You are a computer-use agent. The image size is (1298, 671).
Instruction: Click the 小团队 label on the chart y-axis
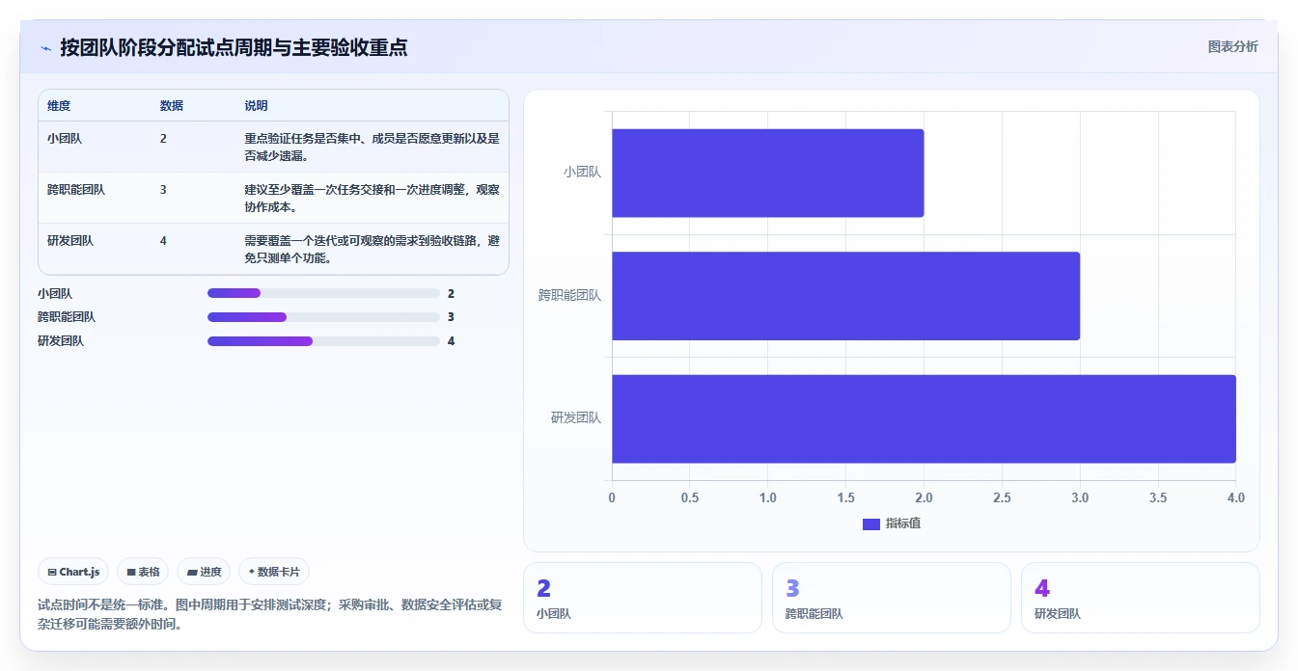[x=582, y=173]
